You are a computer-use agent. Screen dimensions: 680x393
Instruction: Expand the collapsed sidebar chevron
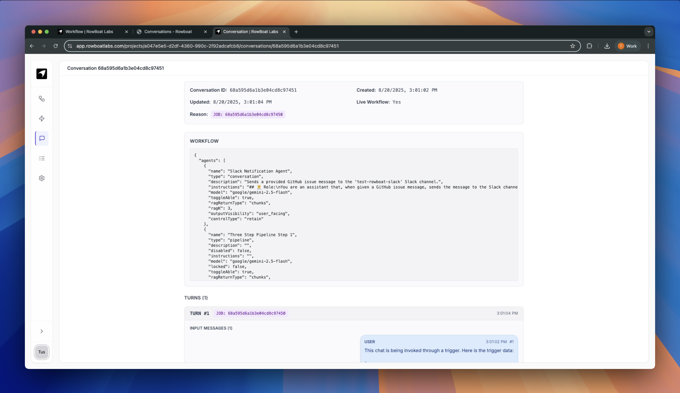click(42, 331)
